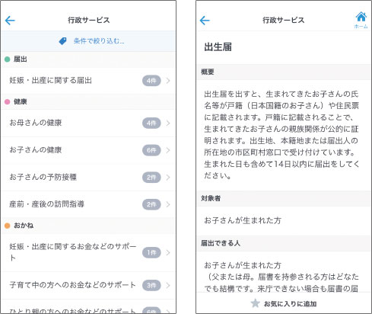Tap the pink dot beside 健康
The width and height of the screenshot is (372, 314).
(8, 101)
